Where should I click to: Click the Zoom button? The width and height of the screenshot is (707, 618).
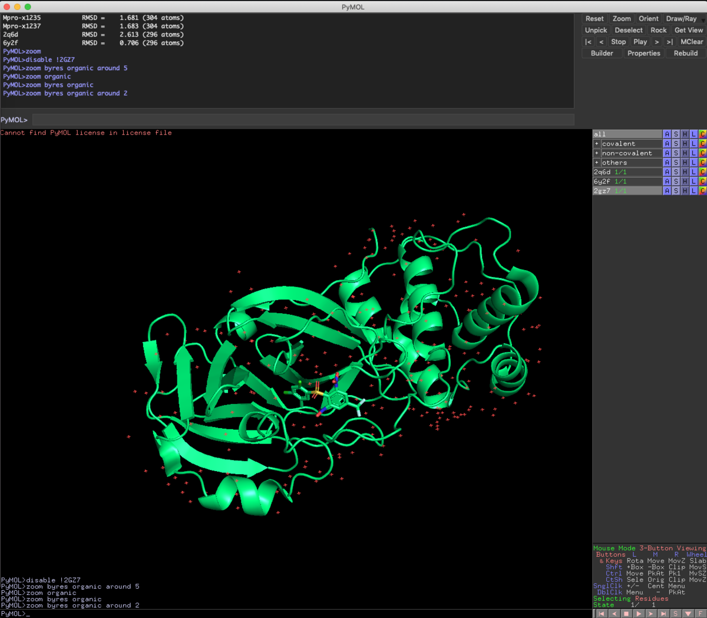click(x=622, y=19)
